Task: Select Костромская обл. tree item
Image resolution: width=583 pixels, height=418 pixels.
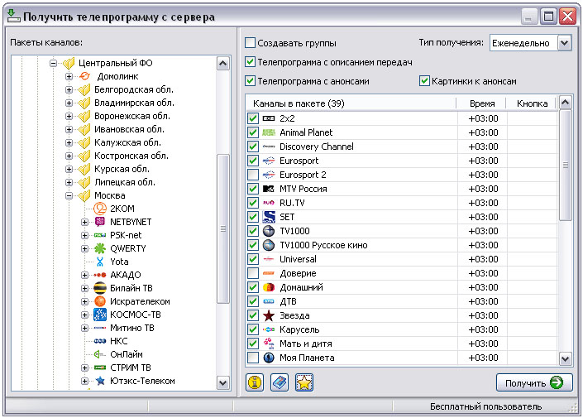Action: (131, 156)
